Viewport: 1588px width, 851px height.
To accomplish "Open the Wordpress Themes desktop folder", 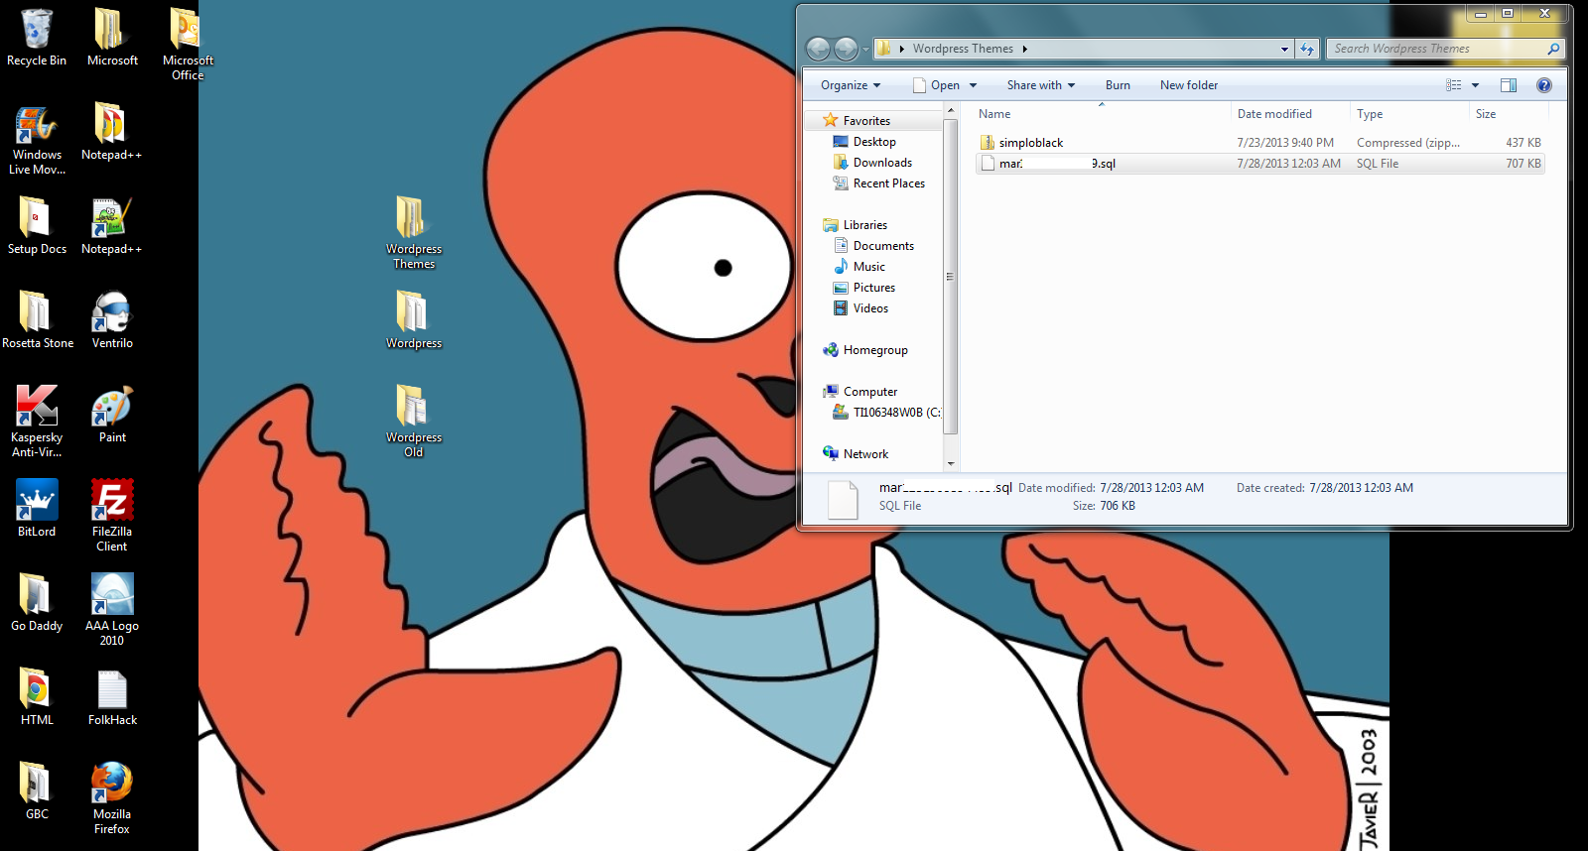I will click(x=414, y=233).
